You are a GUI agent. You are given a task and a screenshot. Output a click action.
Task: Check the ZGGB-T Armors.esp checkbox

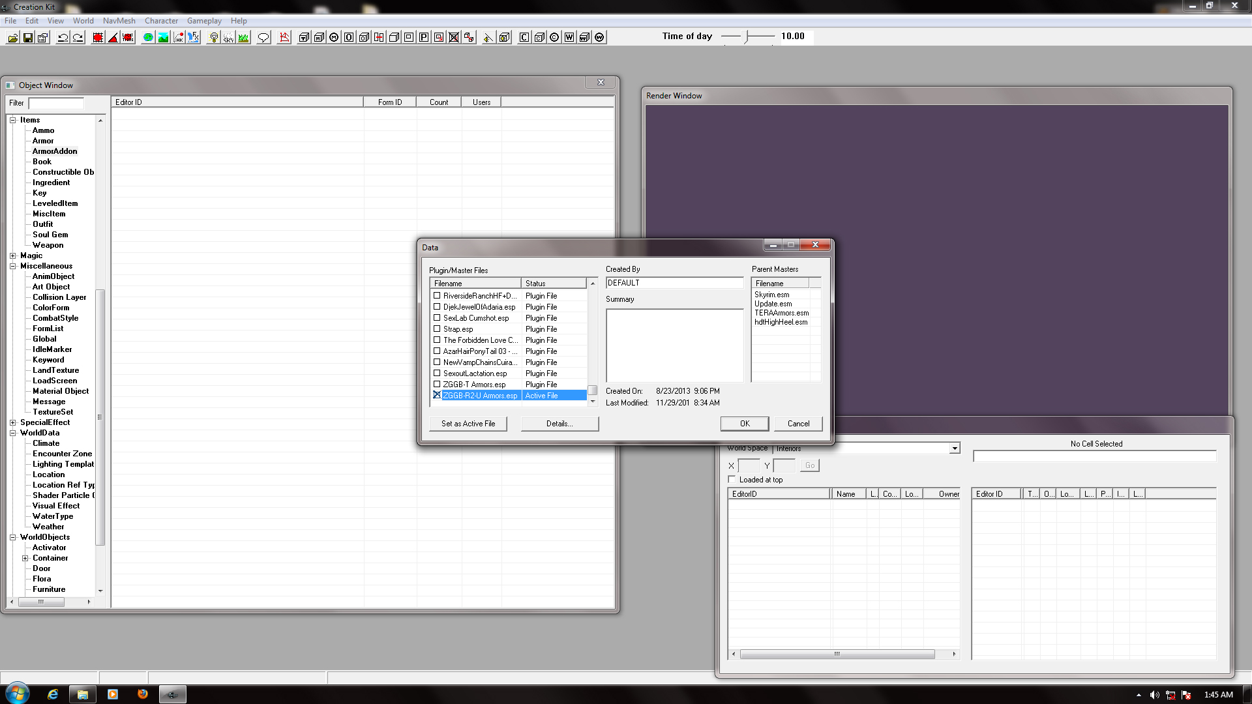[x=437, y=385]
